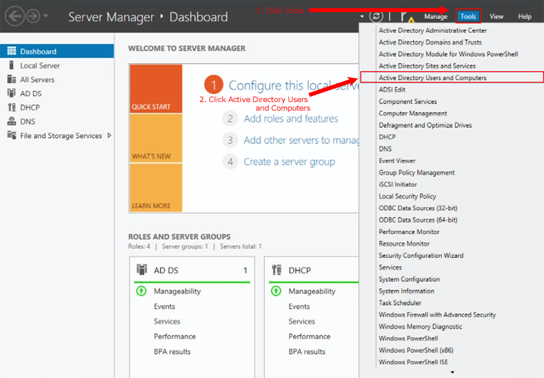This screenshot has height=378, width=544.
Task: Select Windows Firewall with Advanced Security
Action: pos(437,315)
